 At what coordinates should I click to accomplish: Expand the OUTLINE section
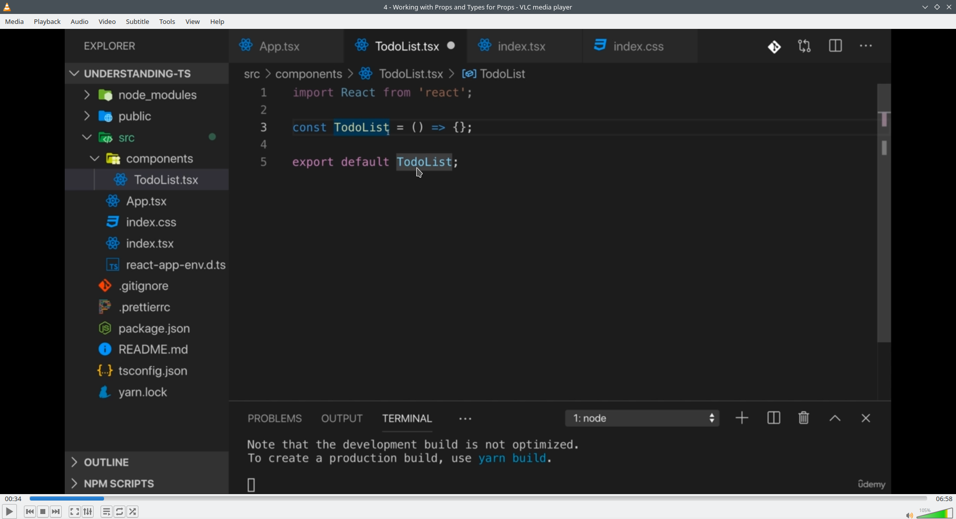point(146,462)
